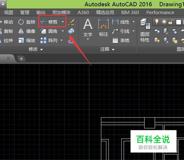Screen dimensions: 184x160
Task: Close the current drawing file tab
Action: pos(8,58)
